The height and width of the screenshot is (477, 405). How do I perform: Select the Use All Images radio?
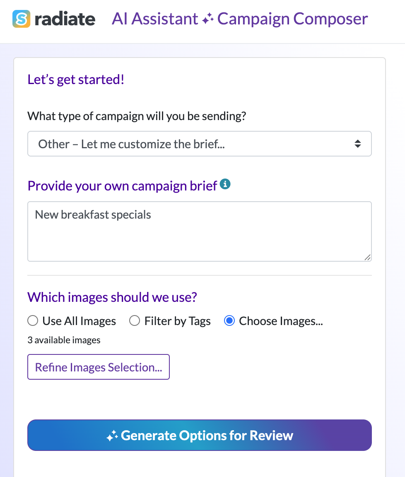click(x=33, y=320)
